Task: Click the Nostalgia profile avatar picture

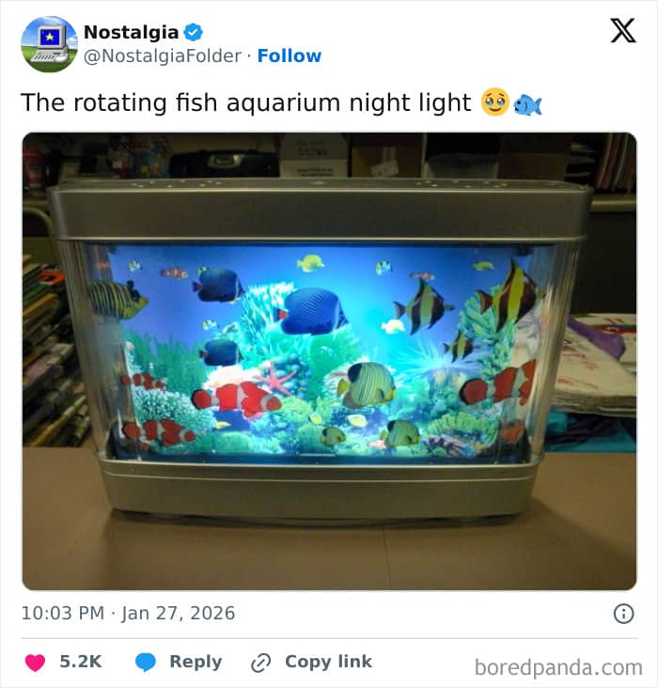Action: click(x=49, y=44)
